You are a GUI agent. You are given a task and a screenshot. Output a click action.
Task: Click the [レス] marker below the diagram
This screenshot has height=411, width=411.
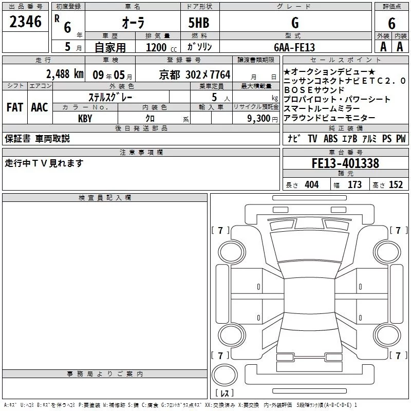224,393
